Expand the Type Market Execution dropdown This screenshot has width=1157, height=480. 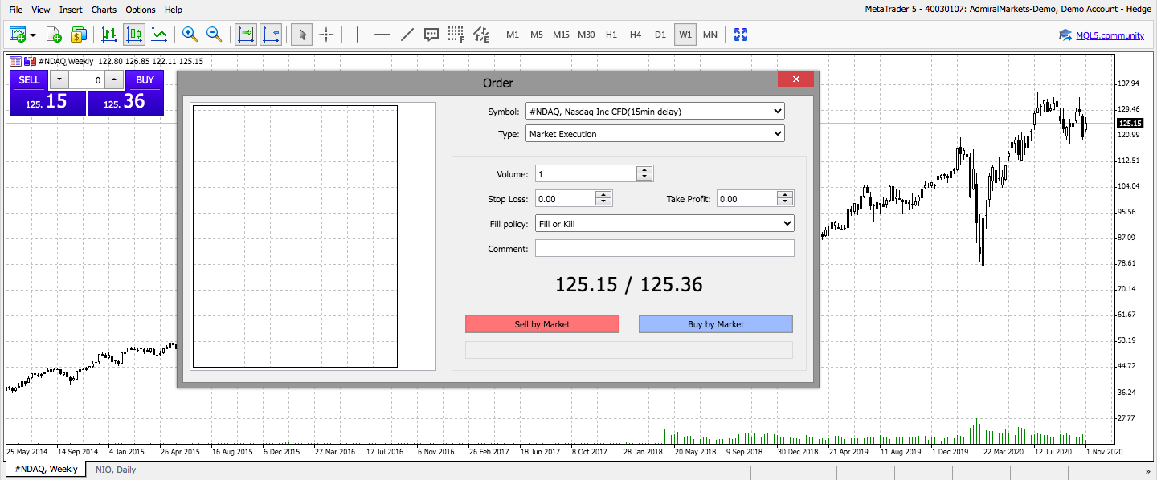655,134
